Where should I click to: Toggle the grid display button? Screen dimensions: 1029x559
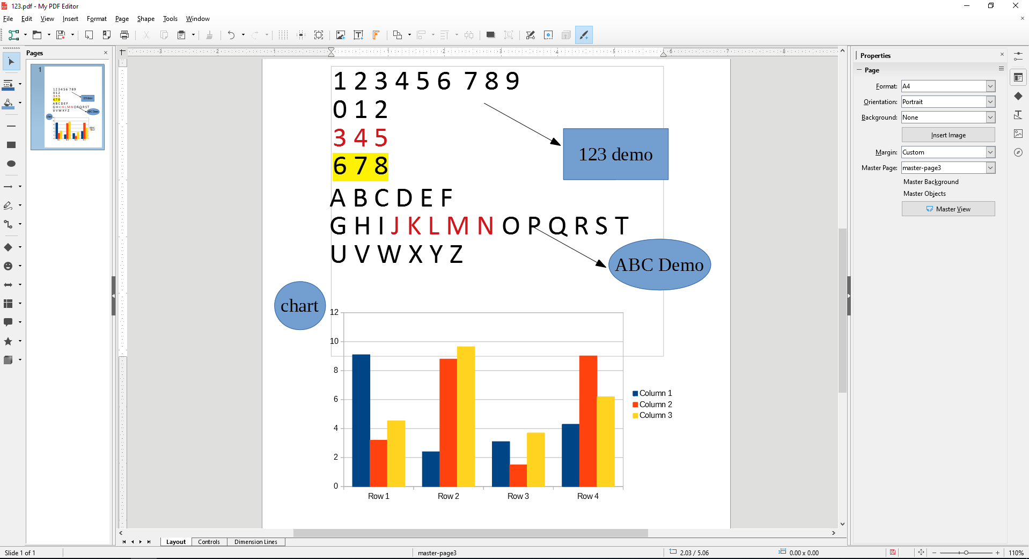[x=283, y=35]
